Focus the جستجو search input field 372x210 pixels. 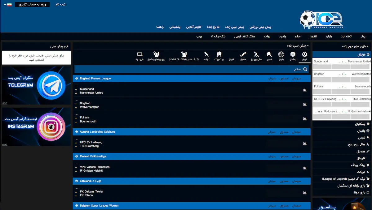(192, 70)
